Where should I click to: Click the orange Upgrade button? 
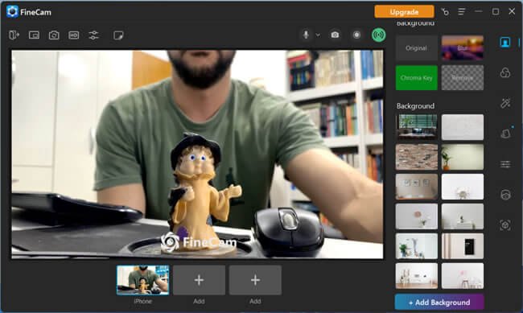[404, 12]
